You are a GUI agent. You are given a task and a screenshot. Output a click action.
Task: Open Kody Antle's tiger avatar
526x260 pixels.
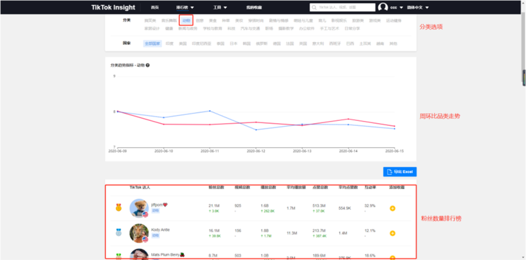pos(139,233)
